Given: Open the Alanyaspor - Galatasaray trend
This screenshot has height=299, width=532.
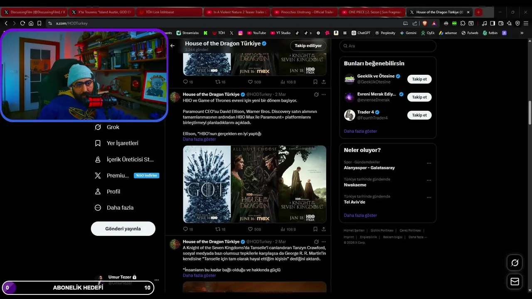Looking at the screenshot, I should pyautogui.click(x=369, y=168).
